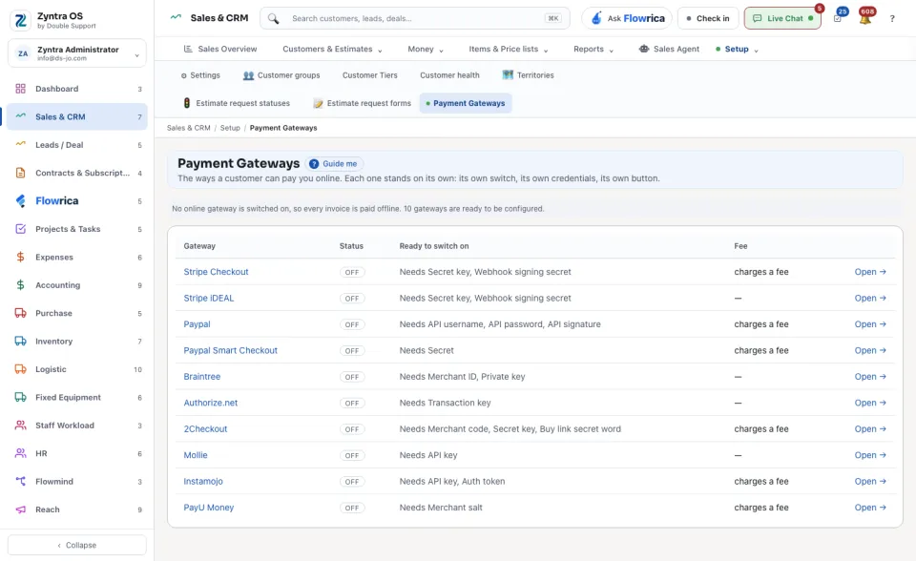Click Open arrow for Mollie
This screenshot has height=561, width=916.
click(x=870, y=455)
